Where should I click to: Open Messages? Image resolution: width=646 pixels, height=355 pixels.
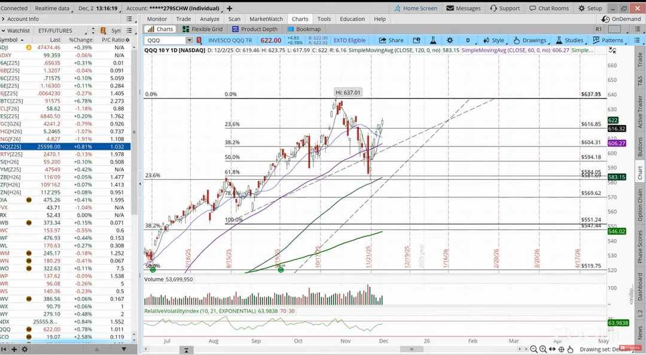464,8
